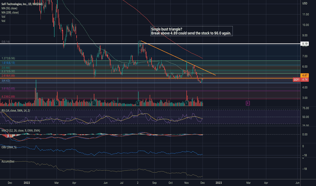Click the Fibonacci label 1.618(6.13)

(x=8, y=63)
